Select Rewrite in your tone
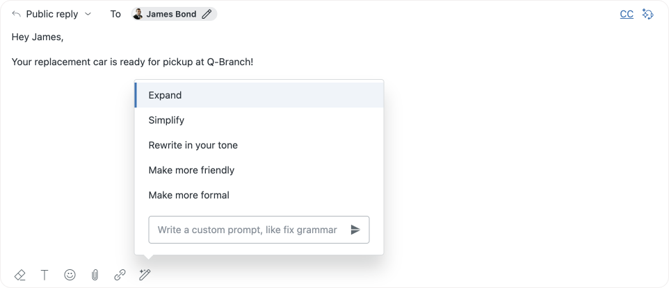Image resolution: width=669 pixels, height=288 pixels. (x=193, y=145)
